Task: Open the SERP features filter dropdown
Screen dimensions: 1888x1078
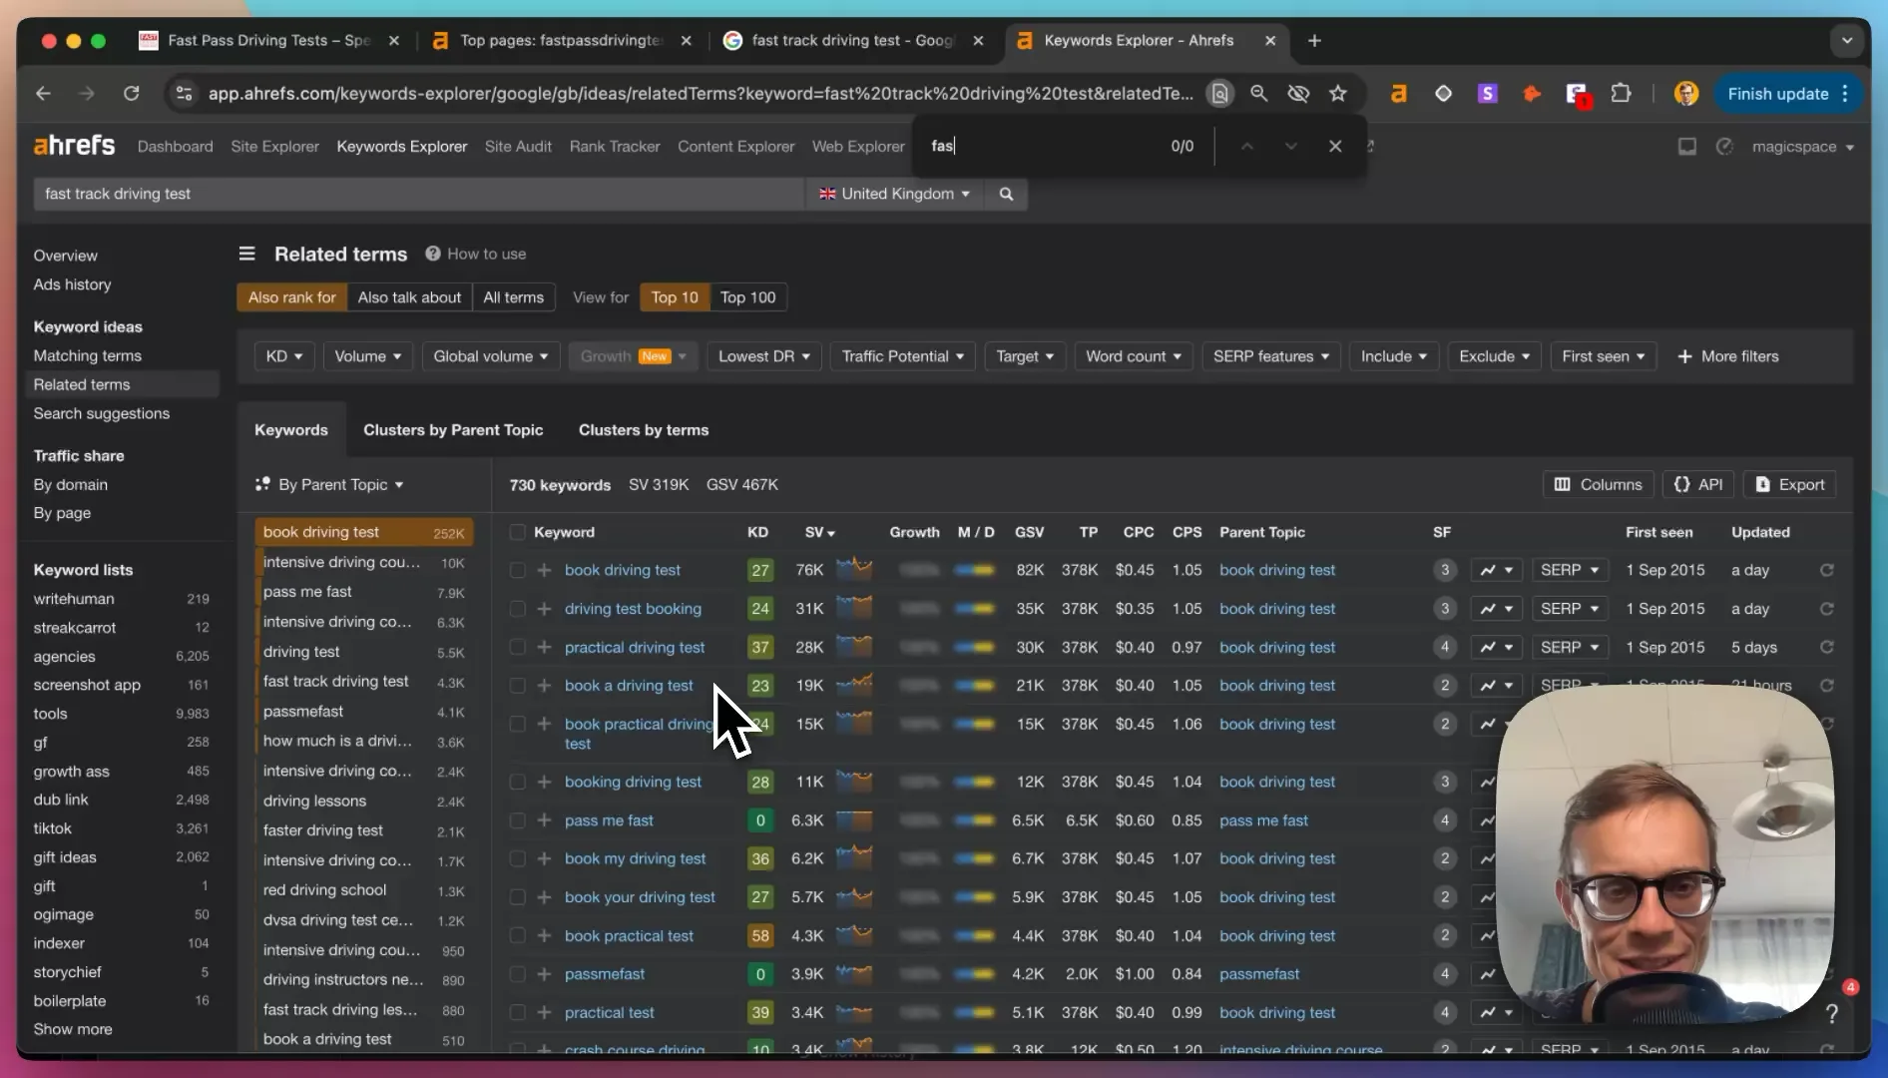Action: pos(1270,356)
